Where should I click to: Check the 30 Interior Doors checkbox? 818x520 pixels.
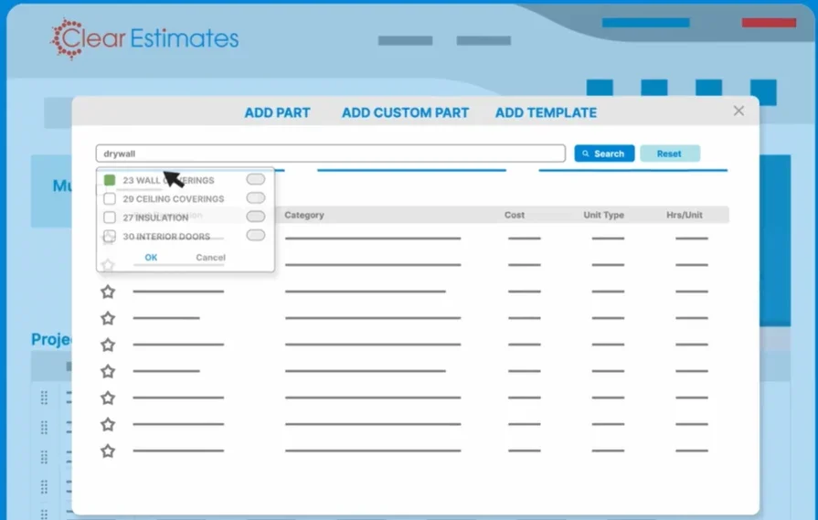110,236
